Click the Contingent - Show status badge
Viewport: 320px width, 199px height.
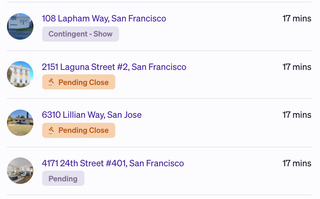(81, 34)
